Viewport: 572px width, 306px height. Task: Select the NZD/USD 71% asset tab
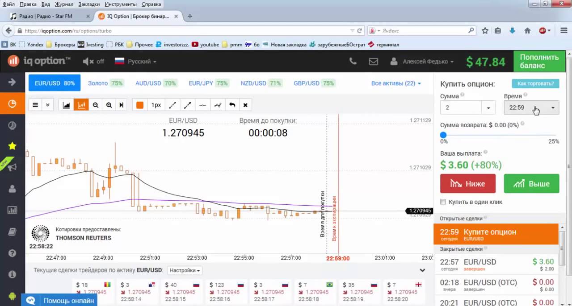261,83
